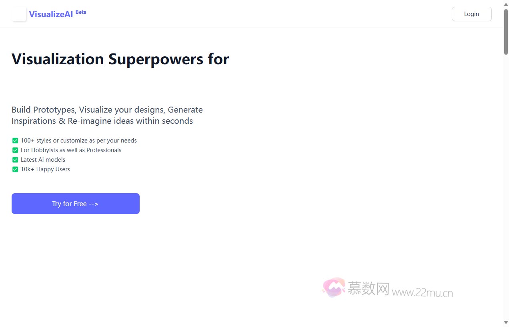Click the vertical scrollbar thumb
The width and height of the screenshot is (509, 327).
[506, 31]
